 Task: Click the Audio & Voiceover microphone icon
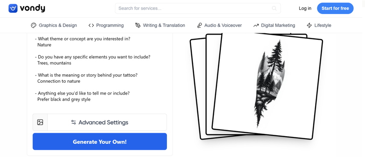[x=199, y=25]
